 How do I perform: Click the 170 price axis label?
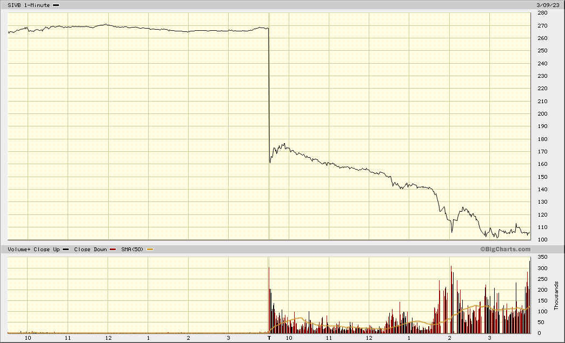click(x=542, y=152)
